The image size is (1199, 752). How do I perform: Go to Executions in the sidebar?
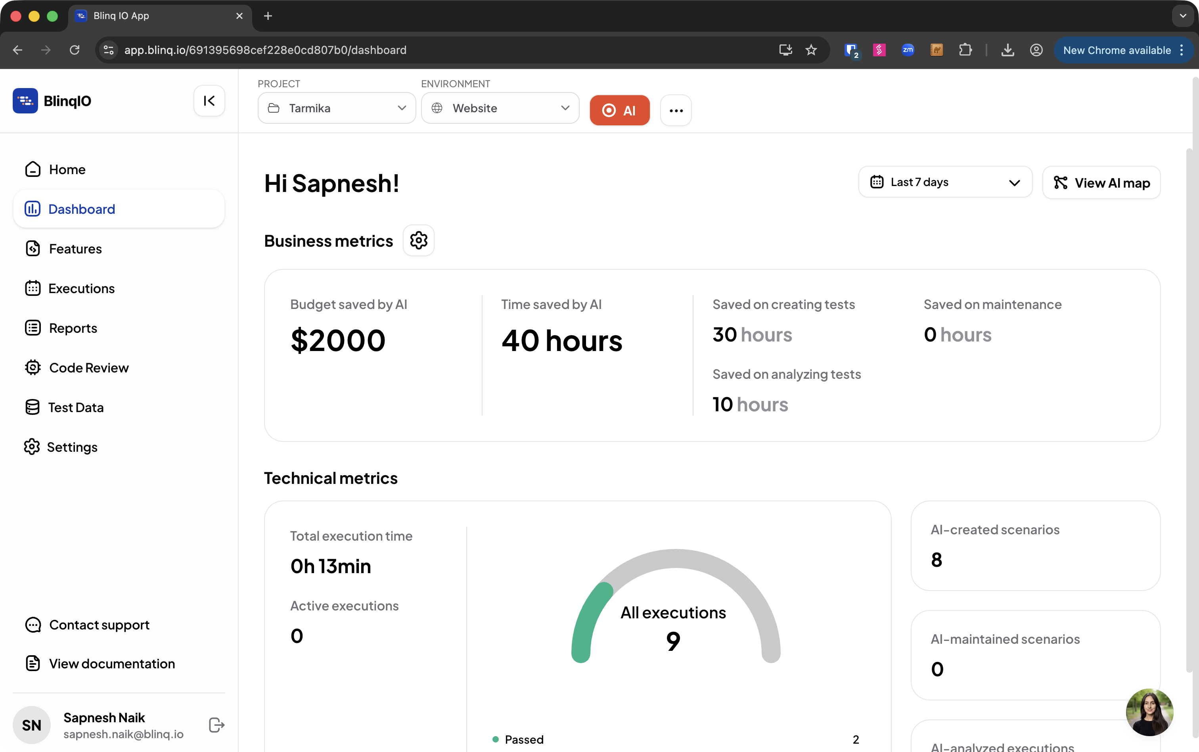[82, 288]
